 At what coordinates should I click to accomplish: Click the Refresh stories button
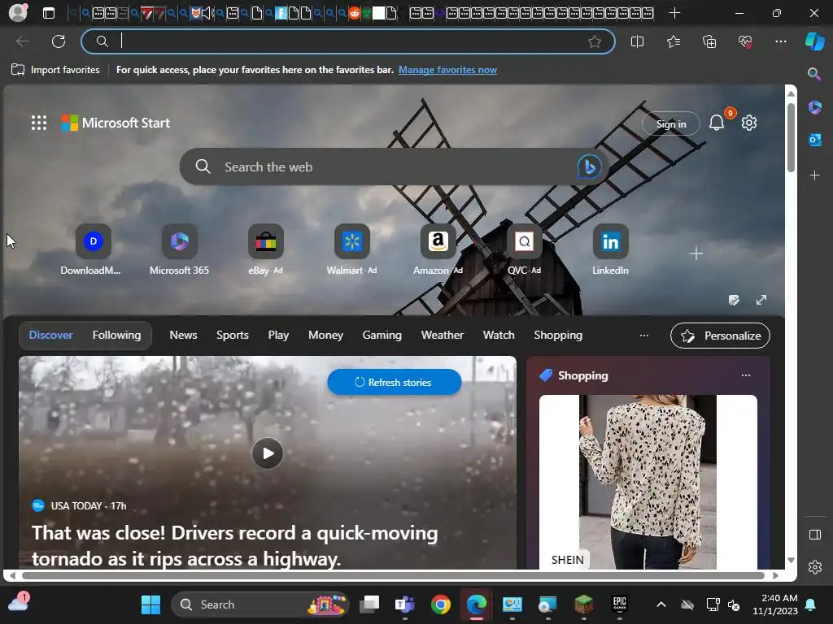click(395, 382)
